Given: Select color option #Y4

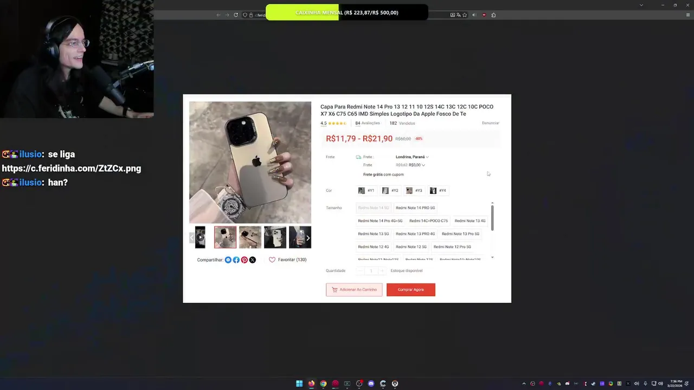Looking at the screenshot, I should (x=438, y=191).
